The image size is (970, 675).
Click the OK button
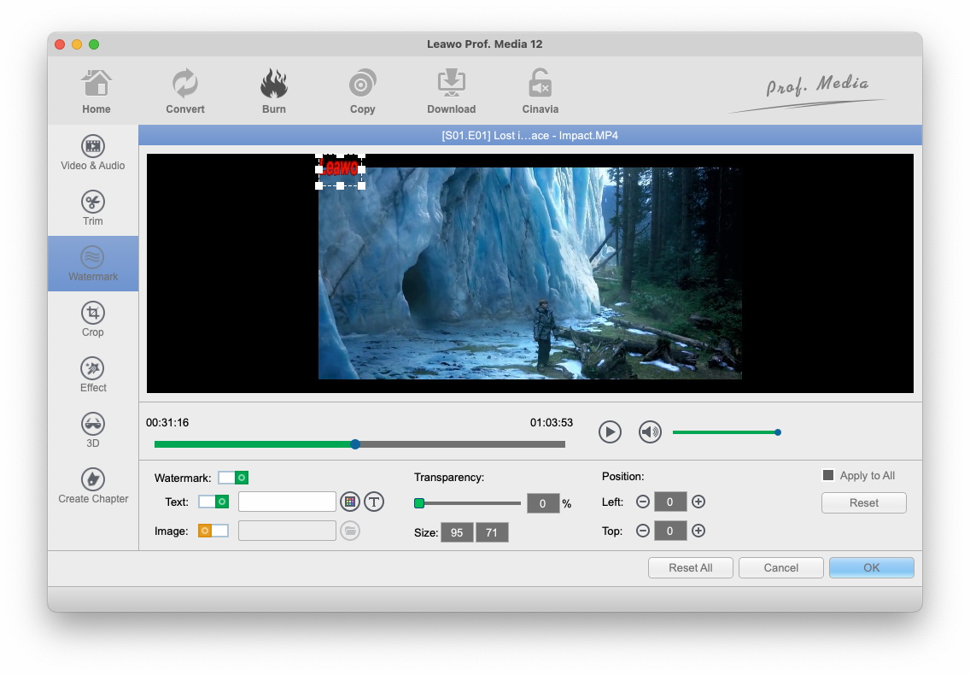click(871, 567)
